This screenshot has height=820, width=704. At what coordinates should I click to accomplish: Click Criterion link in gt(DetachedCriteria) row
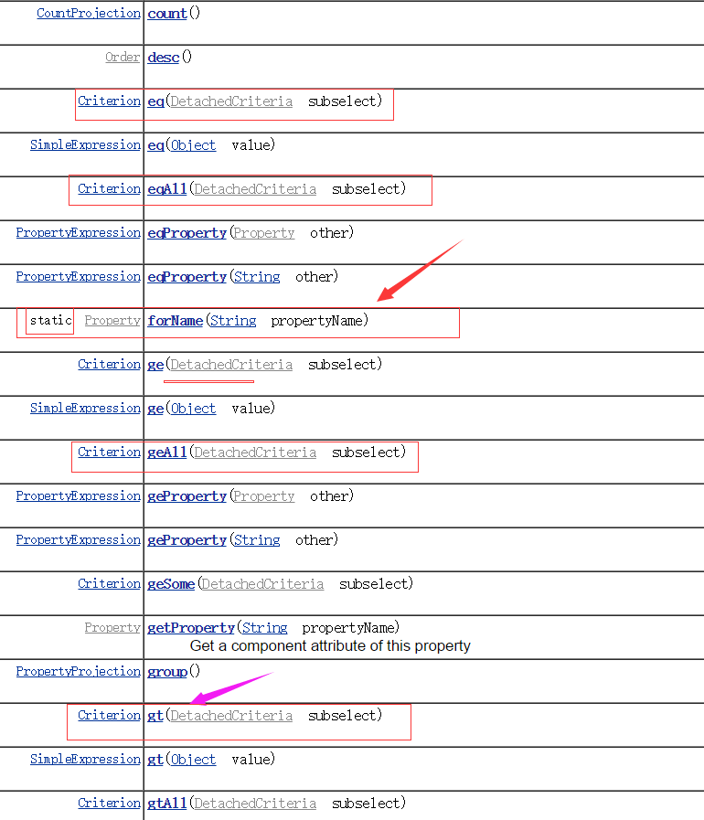click(x=110, y=716)
